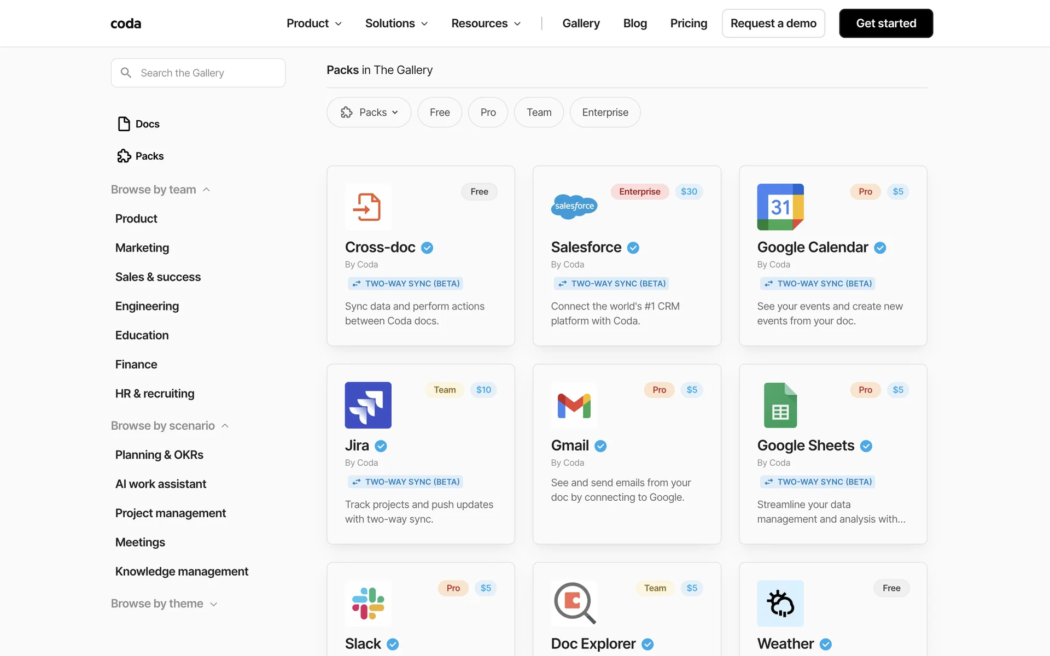Image resolution: width=1050 pixels, height=656 pixels.
Task: Open the Engineering team link
Action: tap(147, 306)
